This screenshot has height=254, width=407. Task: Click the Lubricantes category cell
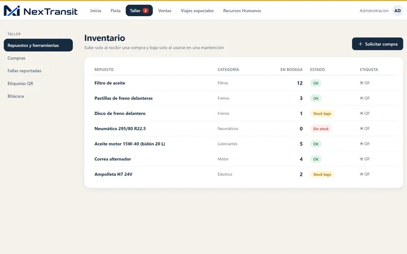pos(227,144)
